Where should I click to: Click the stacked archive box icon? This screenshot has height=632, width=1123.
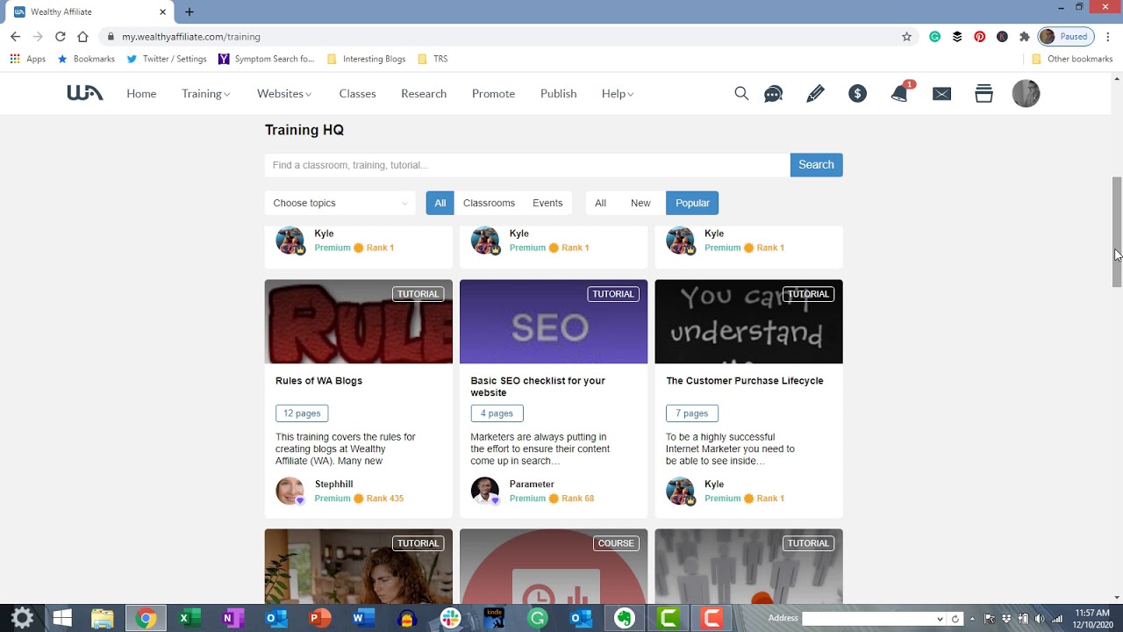click(984, 93)
